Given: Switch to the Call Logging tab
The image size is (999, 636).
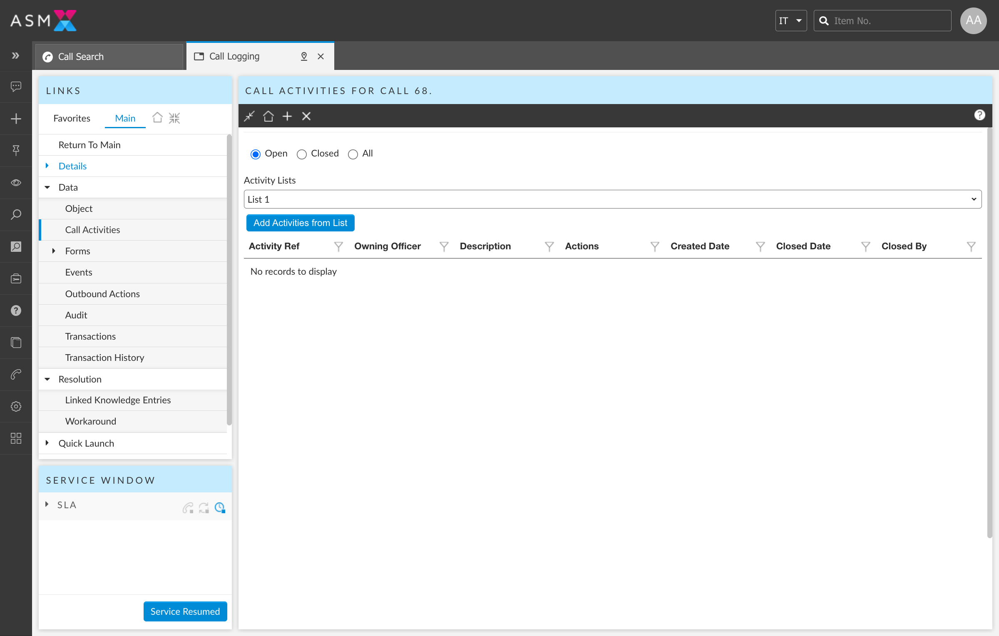Looking at the screenshot, I should click(x=260, y=56).
